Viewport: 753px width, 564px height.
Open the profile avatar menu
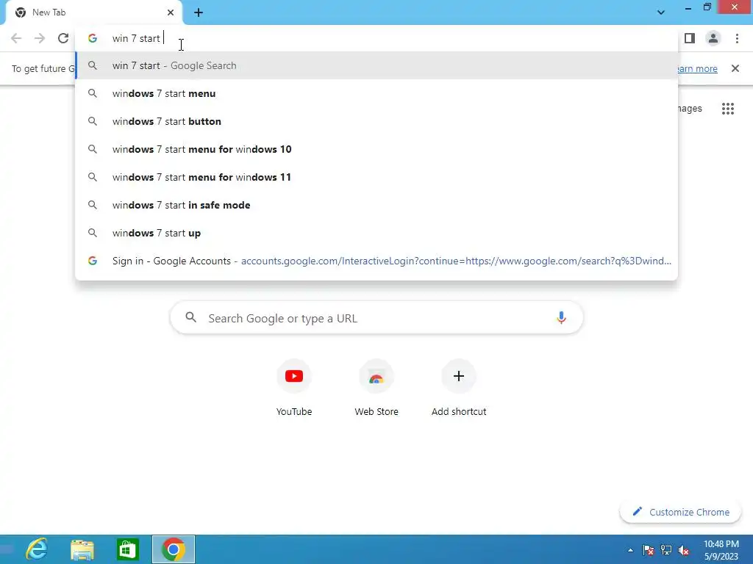713,38
